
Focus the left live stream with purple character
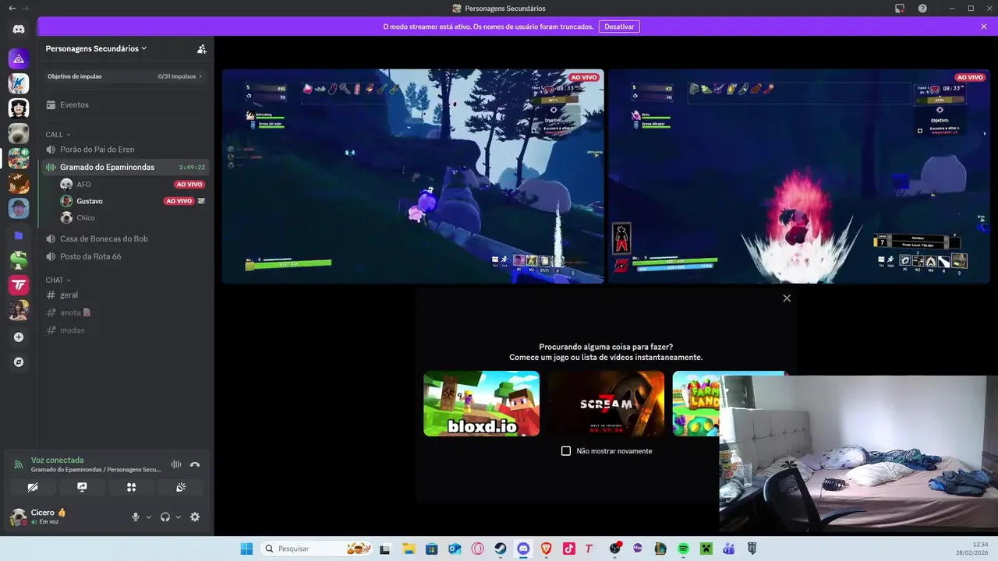click(412, 176)
